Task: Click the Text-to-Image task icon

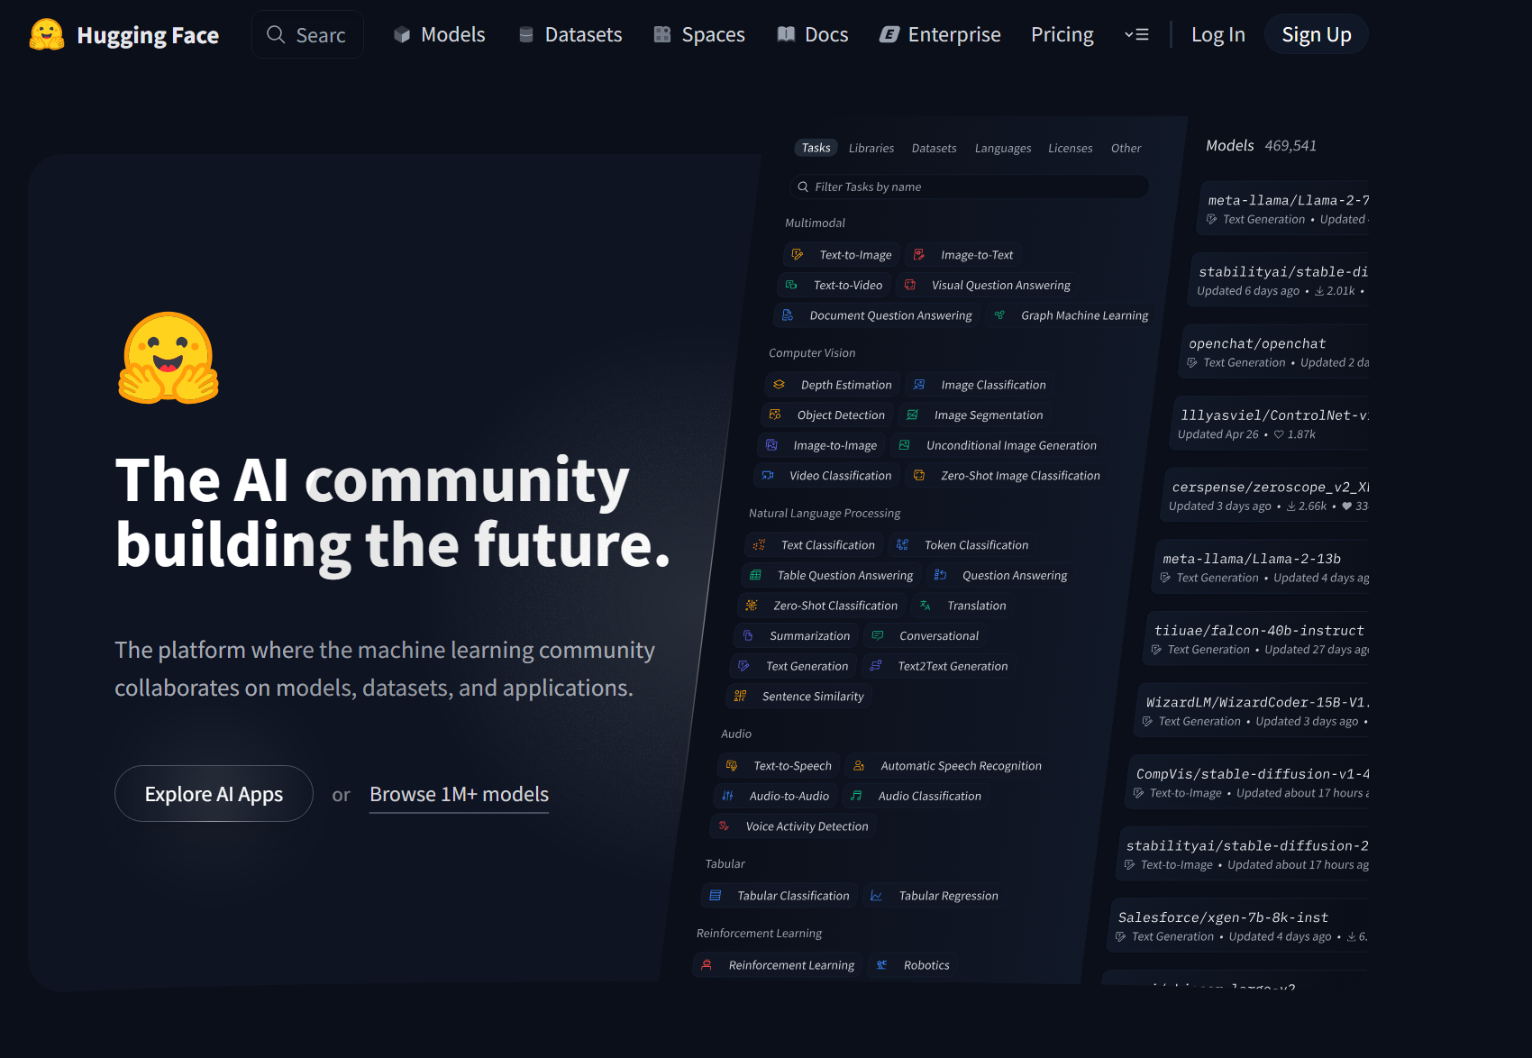Action: tap(798, 255)
